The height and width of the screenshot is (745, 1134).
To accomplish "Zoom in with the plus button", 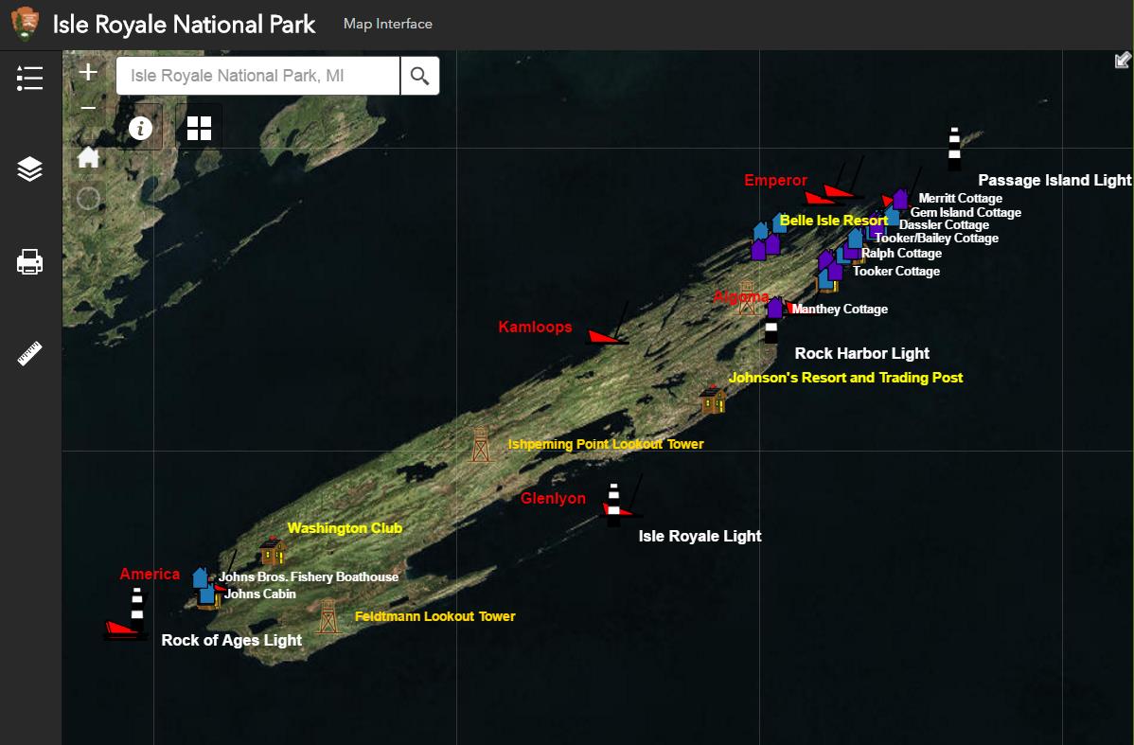I will (88, 72).
